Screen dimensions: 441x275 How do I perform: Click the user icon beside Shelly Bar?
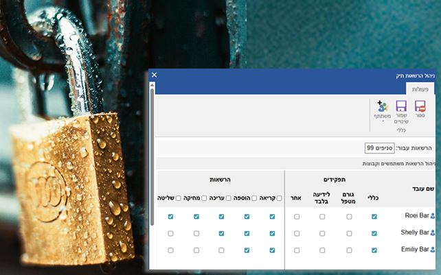[x=433, y=233]
